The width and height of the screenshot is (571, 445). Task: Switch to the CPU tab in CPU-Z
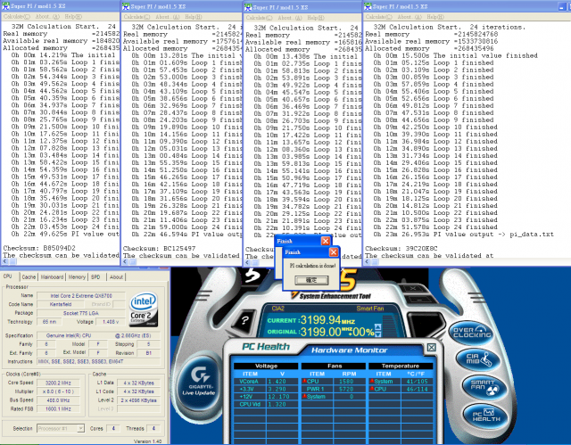point(8,276)
